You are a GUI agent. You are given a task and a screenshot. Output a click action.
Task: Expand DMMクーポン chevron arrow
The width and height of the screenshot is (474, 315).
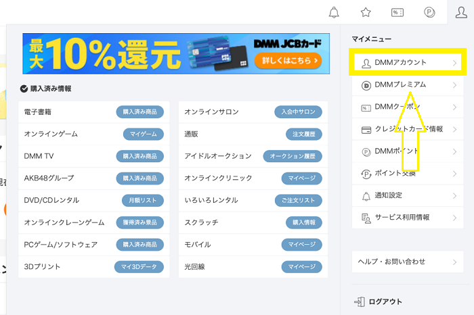454,107
